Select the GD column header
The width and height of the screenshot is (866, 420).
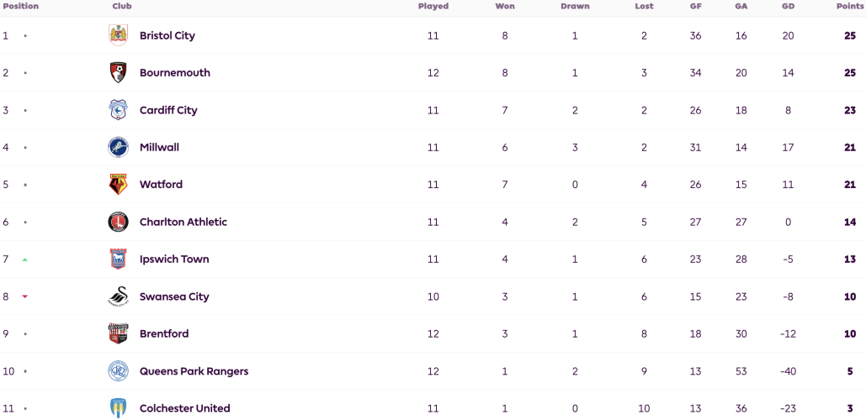click(x=788, y=7)
